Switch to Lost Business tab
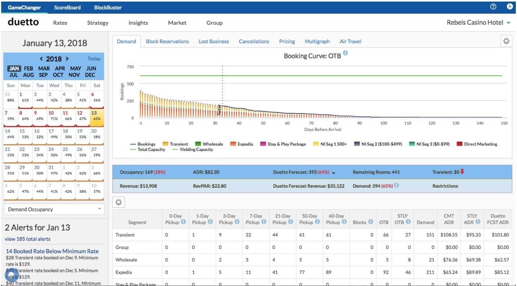Image resolution: width=517 pixels, height=286 pixels. 214,41
